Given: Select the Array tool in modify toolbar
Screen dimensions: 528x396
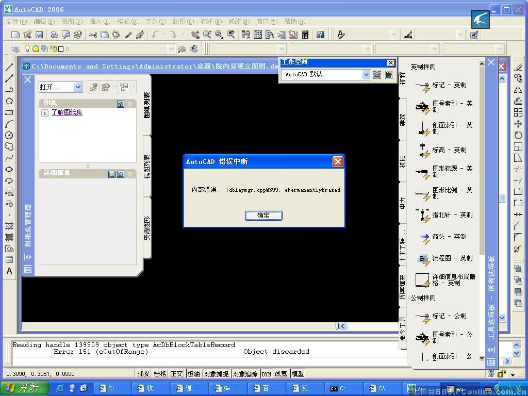Looking at the screenshot, I should tap(518, 112).
